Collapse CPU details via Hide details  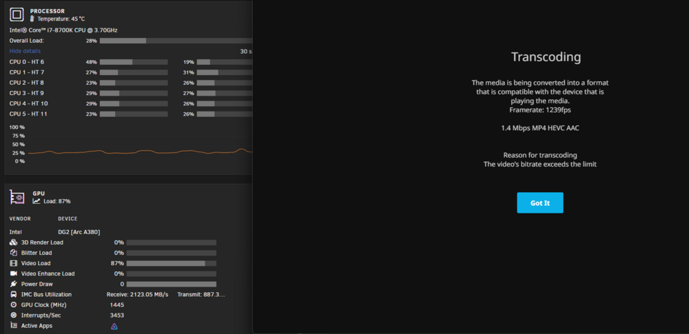point(25,51)
